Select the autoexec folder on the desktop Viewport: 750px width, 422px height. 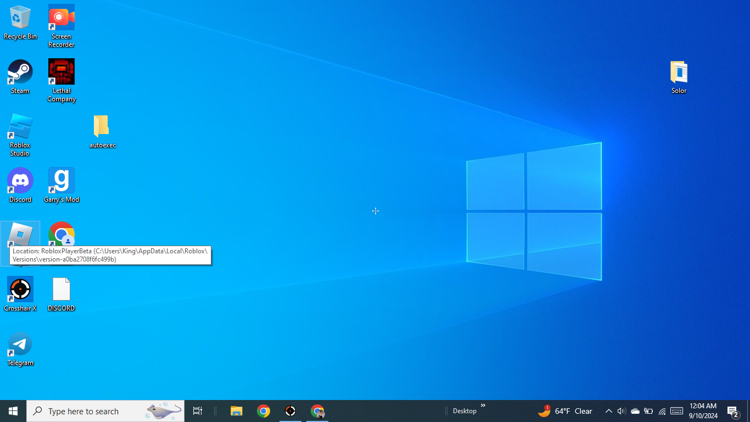[x=102, y=131]
